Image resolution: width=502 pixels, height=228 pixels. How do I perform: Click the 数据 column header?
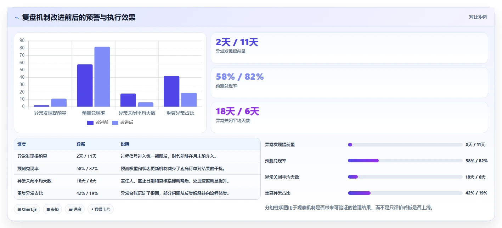(81, 144)
